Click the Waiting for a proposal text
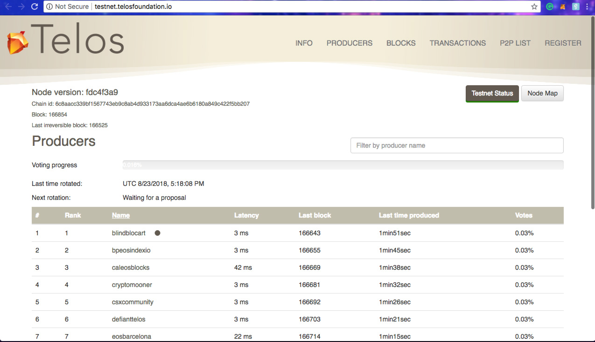The image size is (595, 342). coord(154,198)
